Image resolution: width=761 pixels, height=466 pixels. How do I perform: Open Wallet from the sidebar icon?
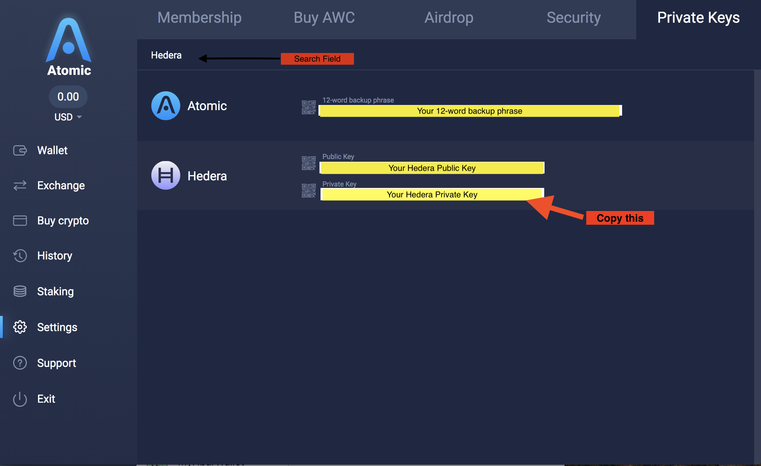point(20,150)
